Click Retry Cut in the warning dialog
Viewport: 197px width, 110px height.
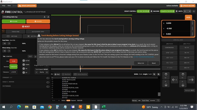141,63
